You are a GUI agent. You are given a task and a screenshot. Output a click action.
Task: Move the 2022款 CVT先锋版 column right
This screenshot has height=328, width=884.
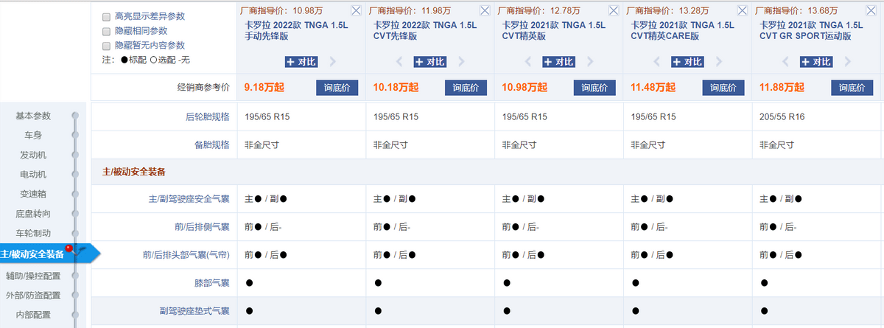[462, 62]
